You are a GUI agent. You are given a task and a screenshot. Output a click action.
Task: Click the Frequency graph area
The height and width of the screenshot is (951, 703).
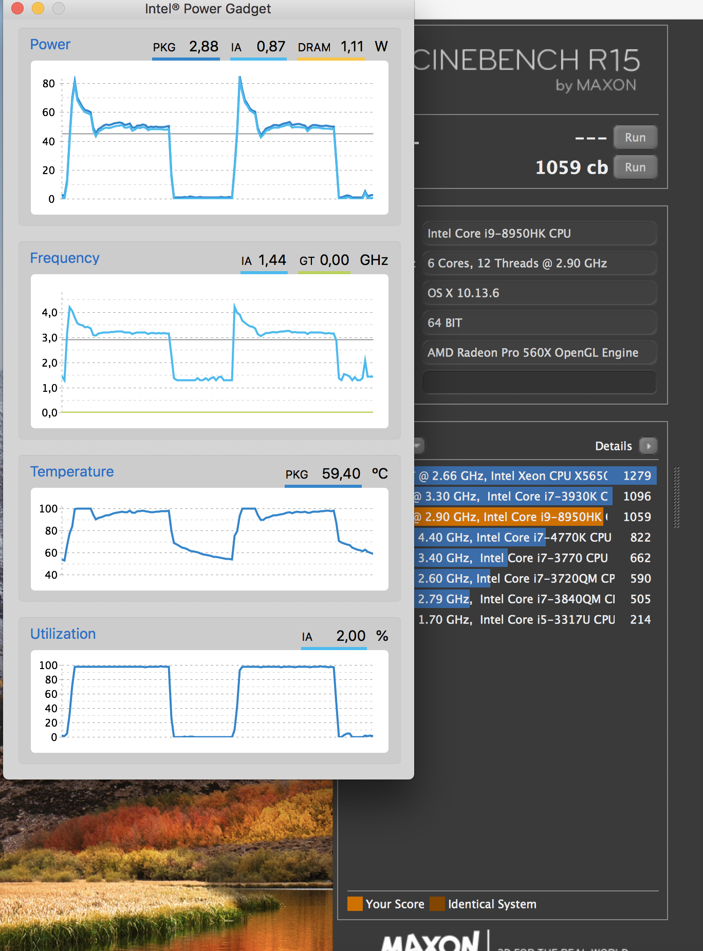[210, 351]
